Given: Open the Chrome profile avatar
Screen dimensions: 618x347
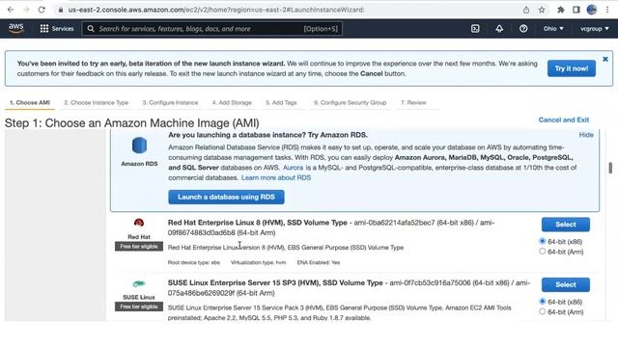Looking at the screenshot, I should (592, 10).
